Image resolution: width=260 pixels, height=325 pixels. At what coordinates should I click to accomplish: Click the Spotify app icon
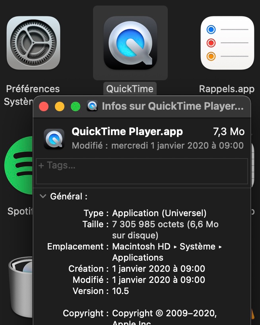(18, 165)
